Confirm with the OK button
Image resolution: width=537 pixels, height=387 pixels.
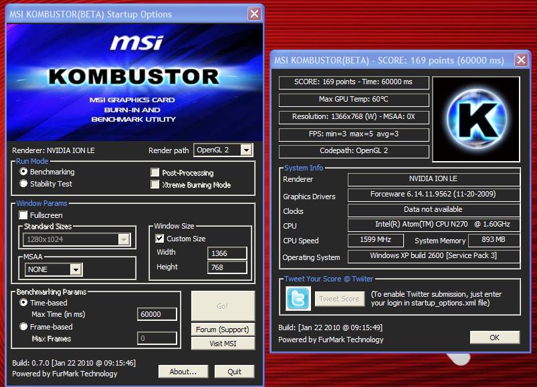pyautogui.click(x=494, y=338)
